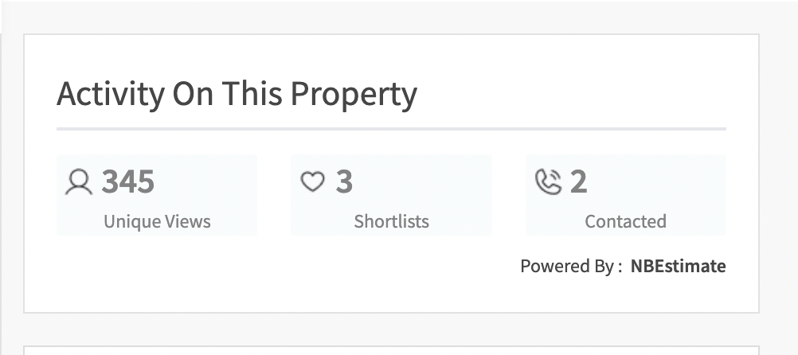Click the Powered By text

point(571,266)
